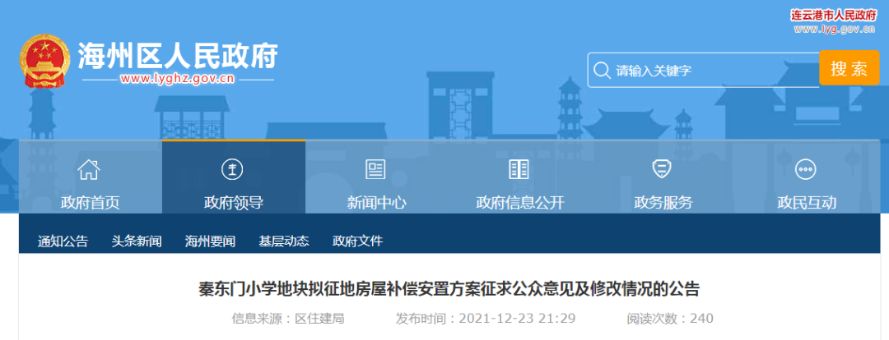889x340 pixels.
Task: Click the 发布时间：2021-12-23 21:29 text
Action: coord(486,319)
